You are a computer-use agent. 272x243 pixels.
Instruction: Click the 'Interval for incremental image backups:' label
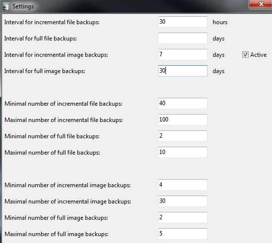56,55
